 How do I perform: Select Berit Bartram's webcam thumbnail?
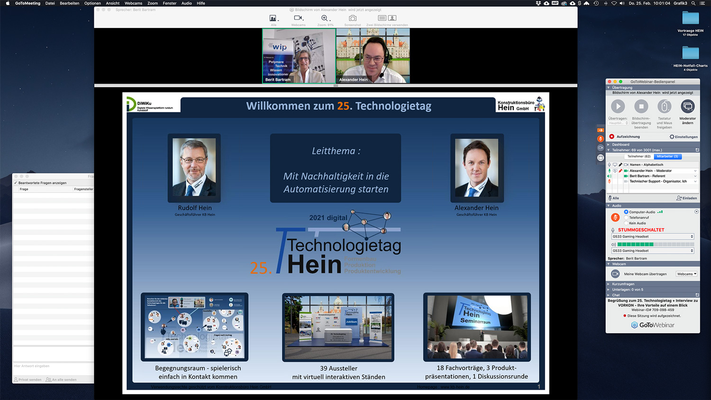(299, 56)
